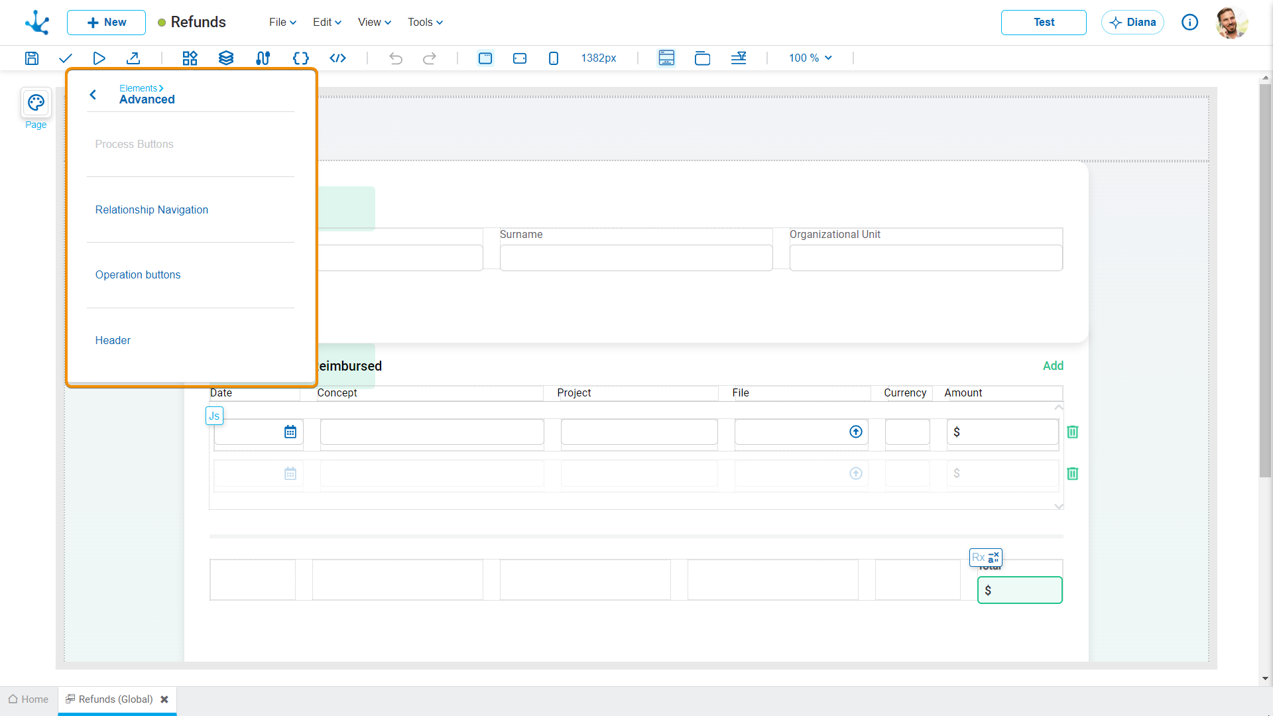Click the Redo arrow icon
The width and height of the screenshot is (1273, 716).
[430, 58]
